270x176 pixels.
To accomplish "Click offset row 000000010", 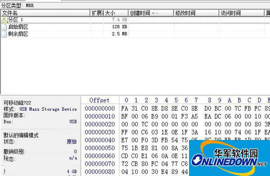I will coord(100,117).
